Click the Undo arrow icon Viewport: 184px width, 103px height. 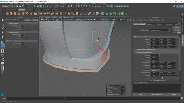[25, 6]
